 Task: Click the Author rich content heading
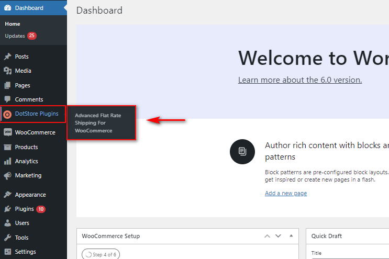point(327,151)
